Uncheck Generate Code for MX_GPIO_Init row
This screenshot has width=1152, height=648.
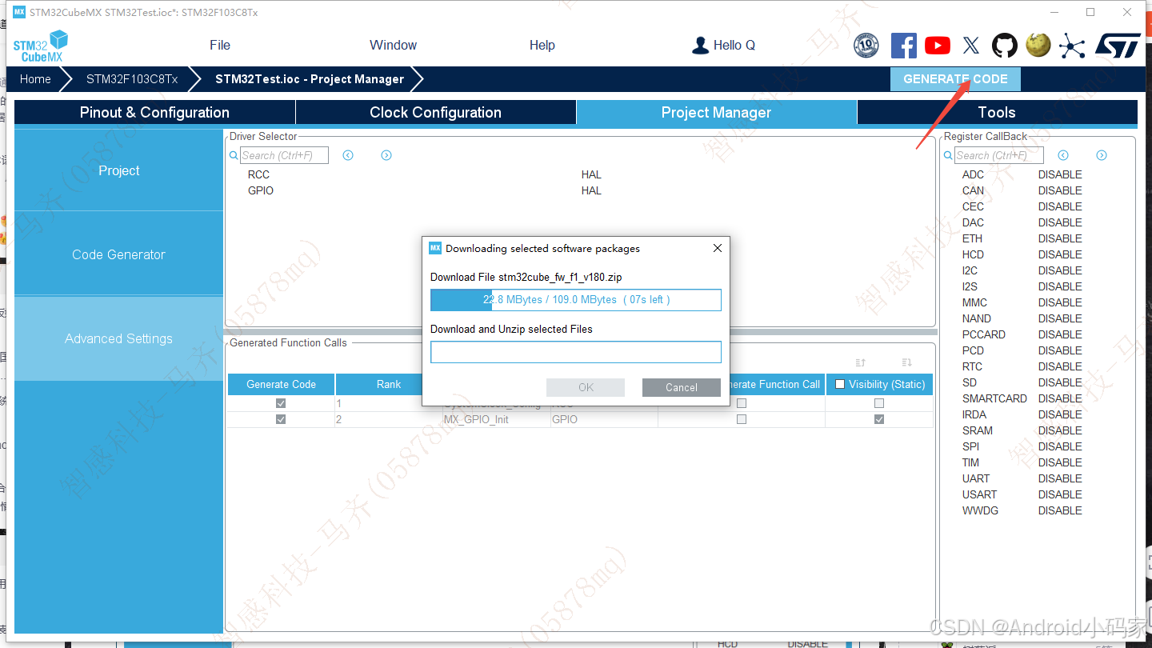[281, 419]
